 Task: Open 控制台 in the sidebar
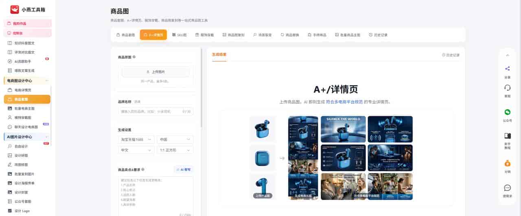tap(28, 33)
